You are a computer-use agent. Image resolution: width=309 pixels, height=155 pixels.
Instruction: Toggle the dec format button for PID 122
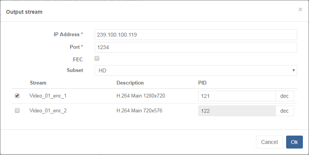[x=285, y=110]
